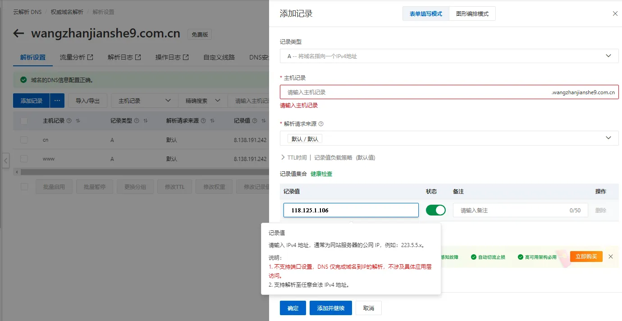Click the 主机记录 input field
622x321 pixels.
[415, 92]
